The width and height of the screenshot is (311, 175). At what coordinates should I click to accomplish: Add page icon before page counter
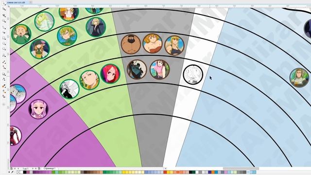click(12, 169)
